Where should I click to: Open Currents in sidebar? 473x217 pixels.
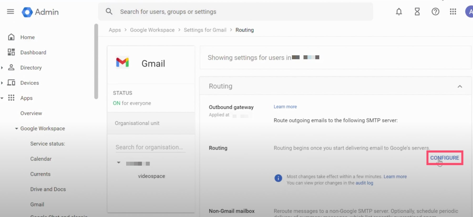pos(40,174)
